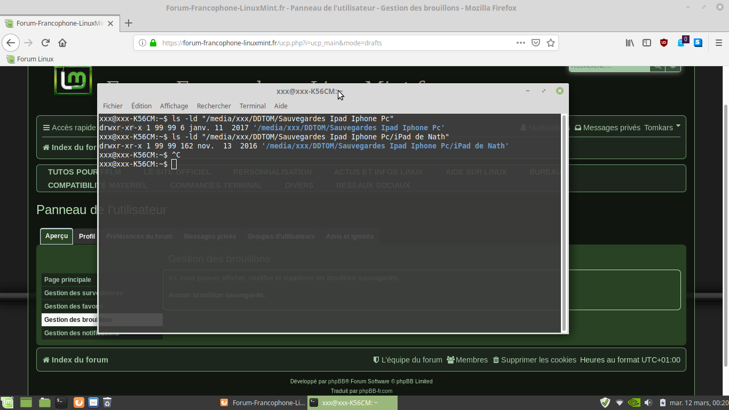Click the Membres link in footer
Viewport: 729px width, 410px height.
tap(467, 360)
